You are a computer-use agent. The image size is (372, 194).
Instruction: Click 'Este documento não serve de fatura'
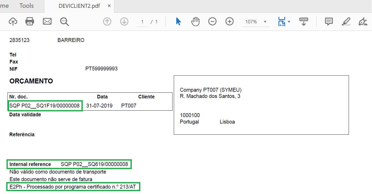click(51, 179)
